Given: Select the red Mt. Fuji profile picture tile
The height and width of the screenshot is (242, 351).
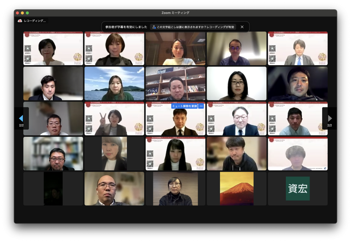Looking at the screenshot, I should click(x=237, y=189).
